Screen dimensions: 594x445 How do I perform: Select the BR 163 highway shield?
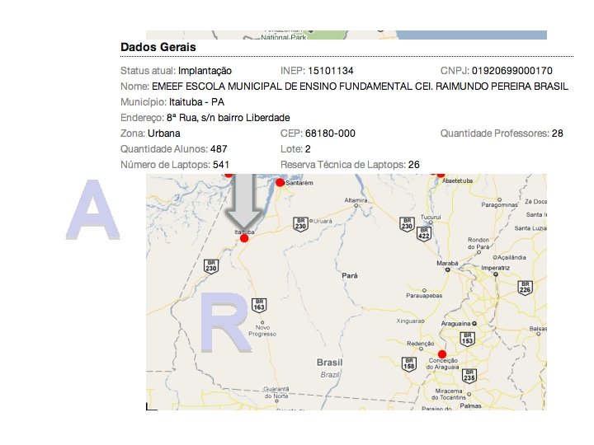[259, 305]
